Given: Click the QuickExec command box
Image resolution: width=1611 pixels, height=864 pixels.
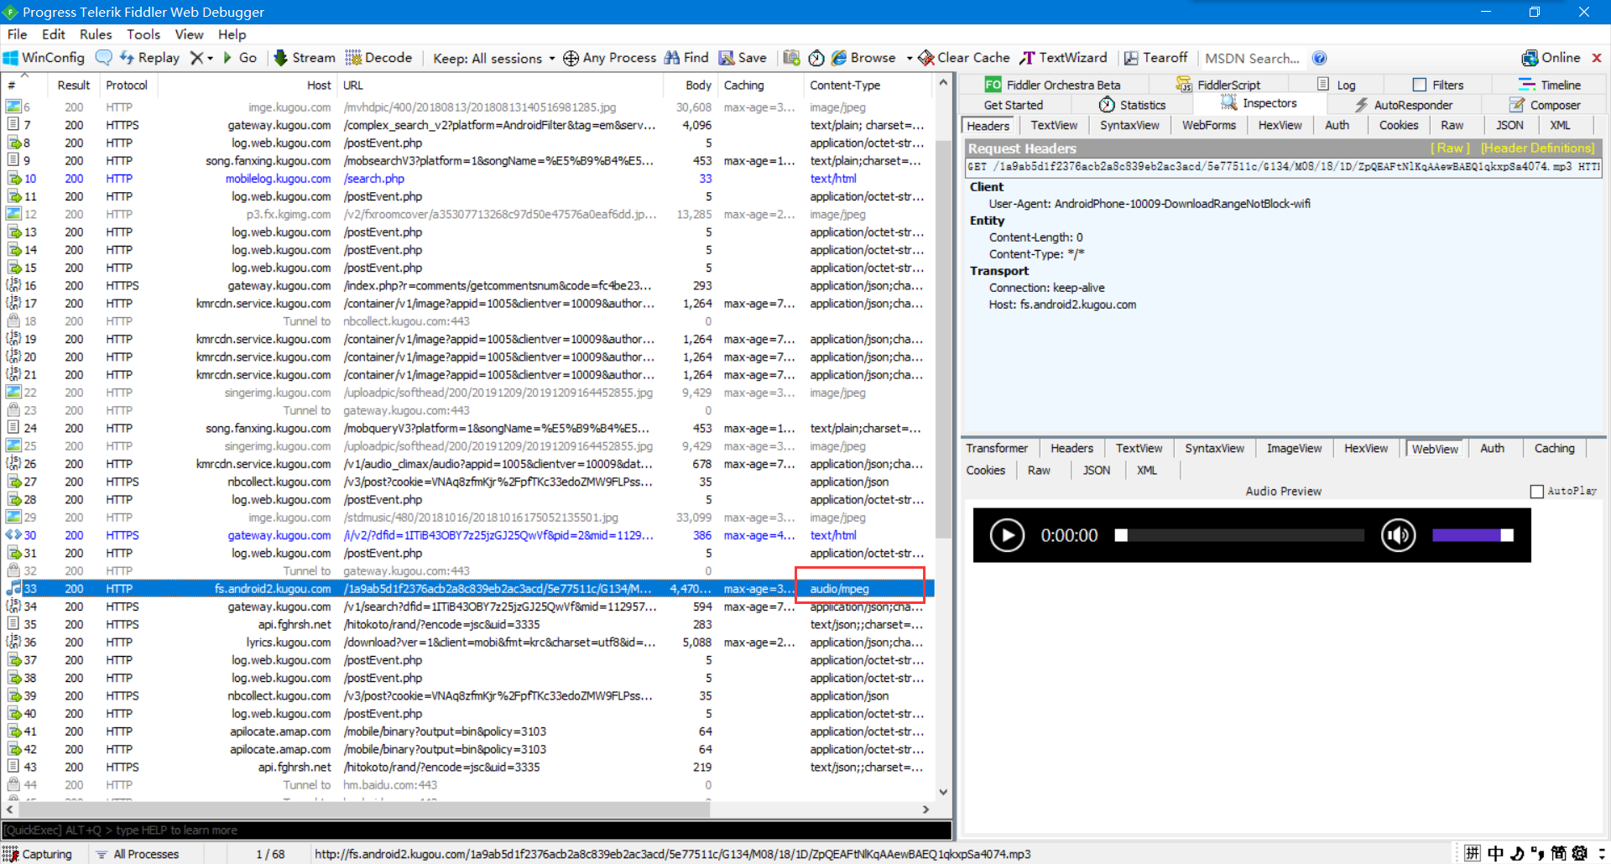Looking at the screenshot, I should [477, 830].
